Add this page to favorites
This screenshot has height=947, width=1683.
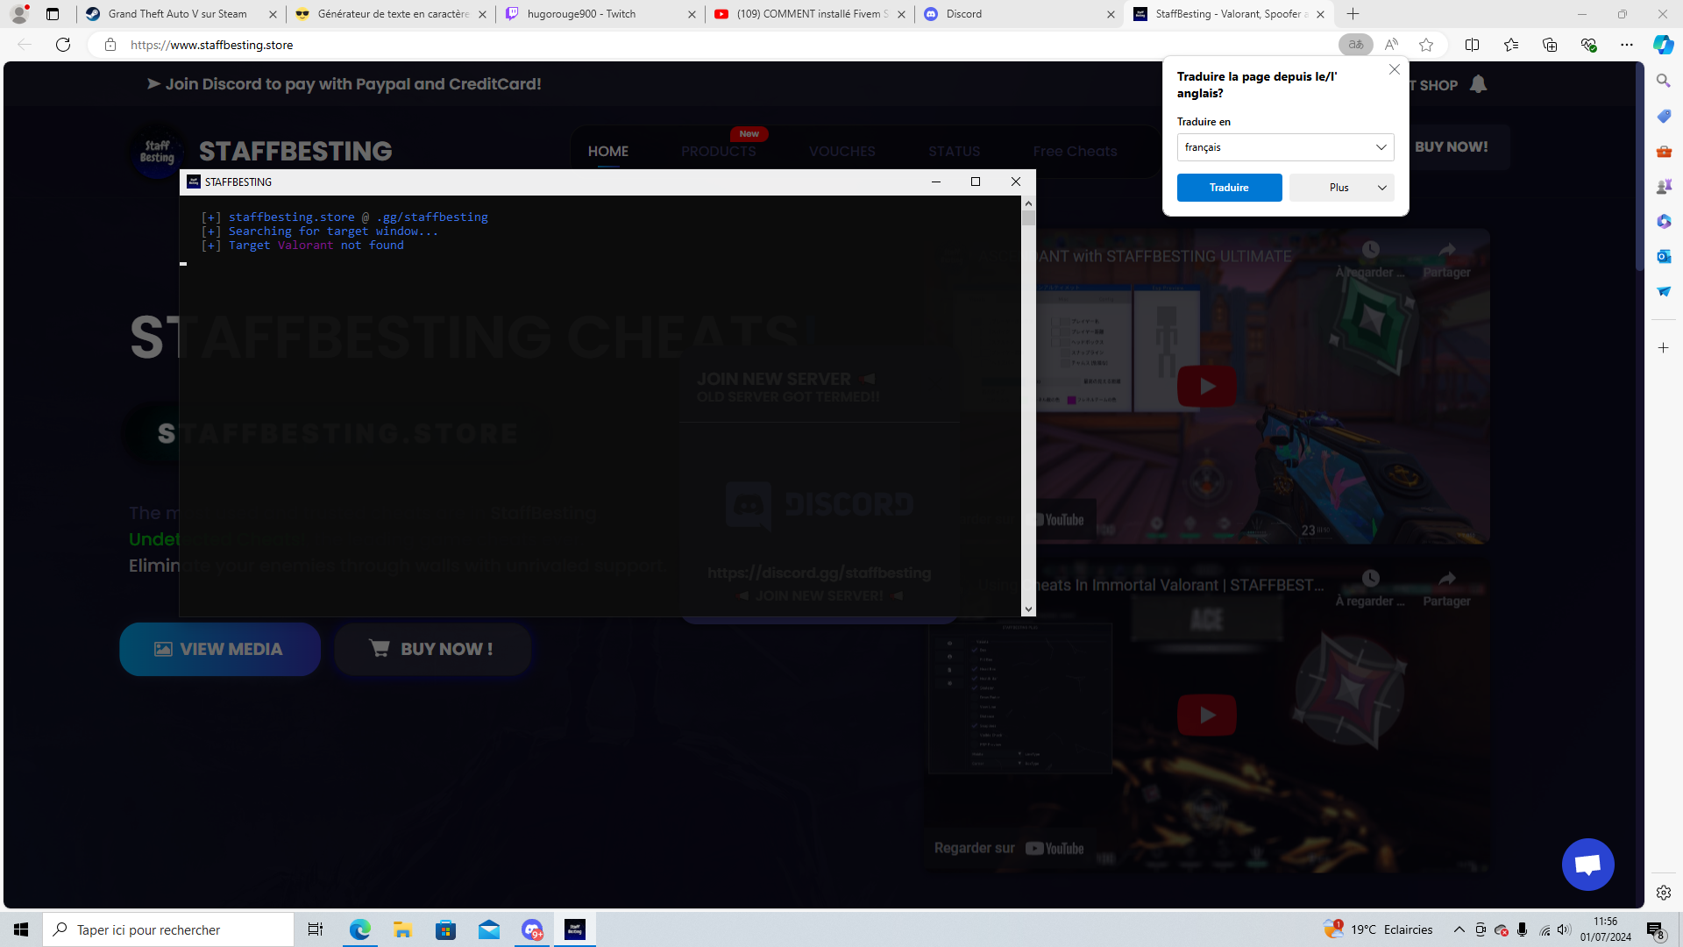pyautogui.click(x=1426, y=45)
